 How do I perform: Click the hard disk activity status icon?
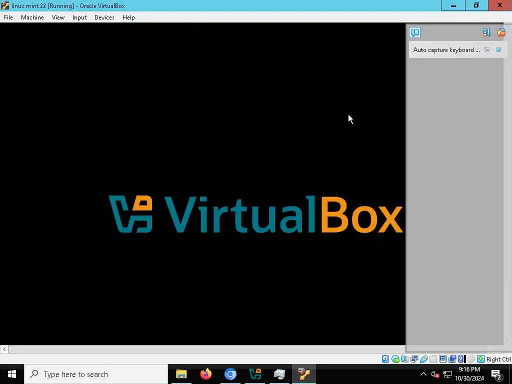[x=385, y=359]
